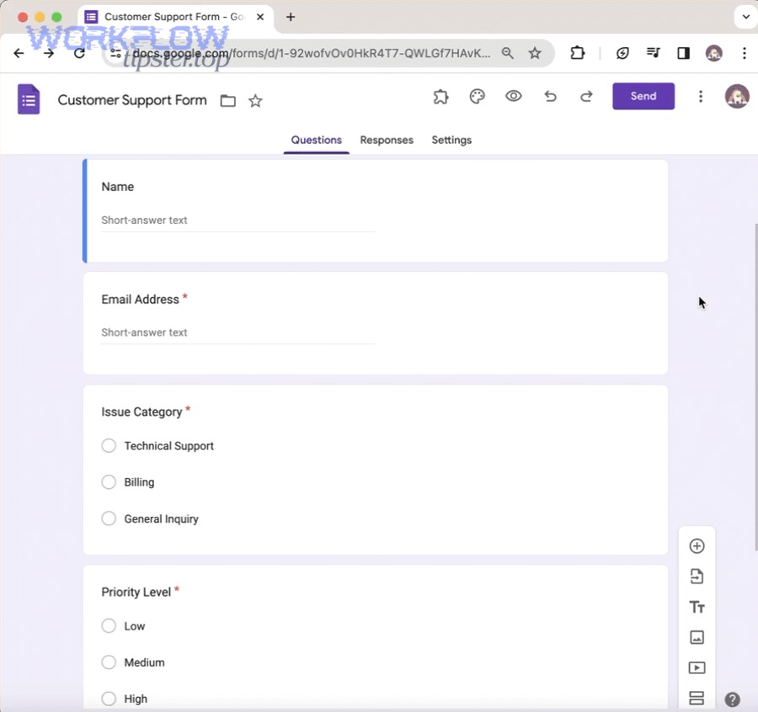Open the form theme customization palette
Image resolution: width=758 pixels, height=712 pixels.
point(477,96)
